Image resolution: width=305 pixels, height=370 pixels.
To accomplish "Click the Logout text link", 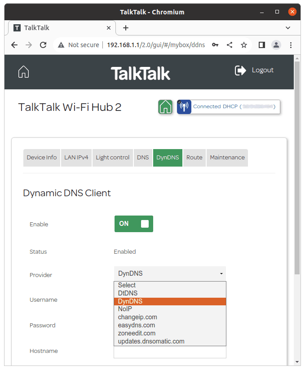I will (262, 70).
